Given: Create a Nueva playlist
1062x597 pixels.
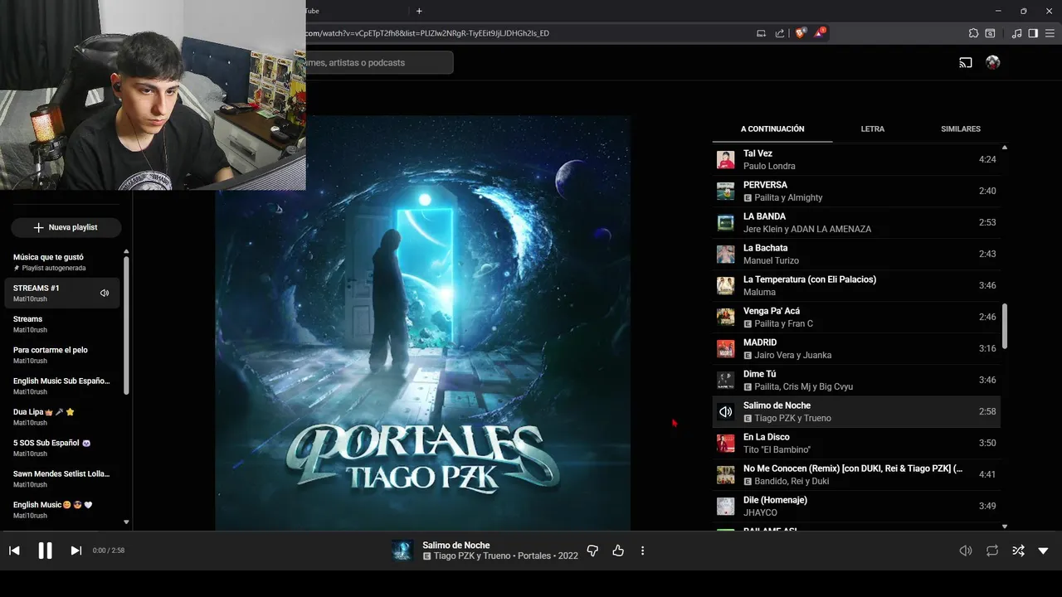Looking at the screenshot, I should (x=66, y=227).
